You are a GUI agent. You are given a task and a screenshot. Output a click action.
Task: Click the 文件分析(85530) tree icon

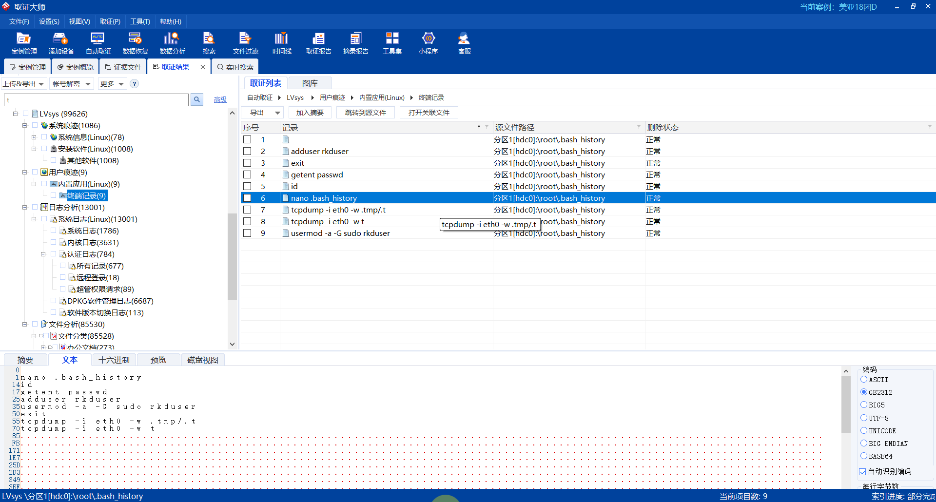tap(44, 324)
